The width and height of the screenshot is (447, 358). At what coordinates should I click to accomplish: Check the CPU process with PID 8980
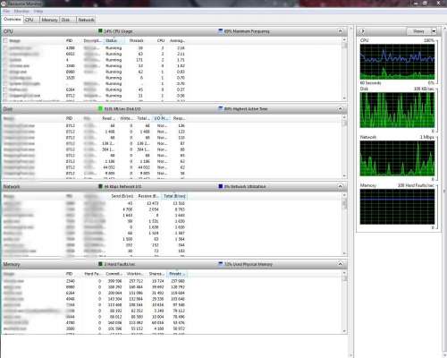[5, 72]
